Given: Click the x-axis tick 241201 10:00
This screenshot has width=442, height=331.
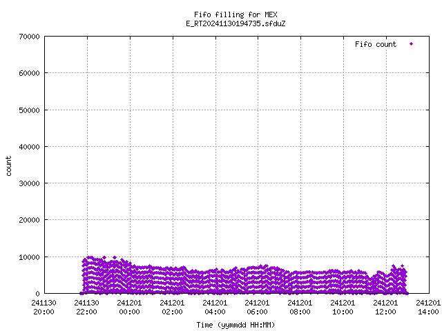Looking at the screenshot, I should pyautogui.click(x=343, y=308).
